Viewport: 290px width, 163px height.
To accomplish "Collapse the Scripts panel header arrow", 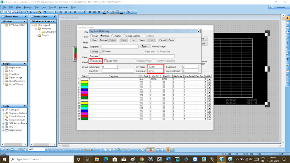I will (24, 64).
